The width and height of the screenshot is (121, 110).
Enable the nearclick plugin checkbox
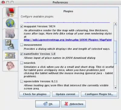coord(22,63)
